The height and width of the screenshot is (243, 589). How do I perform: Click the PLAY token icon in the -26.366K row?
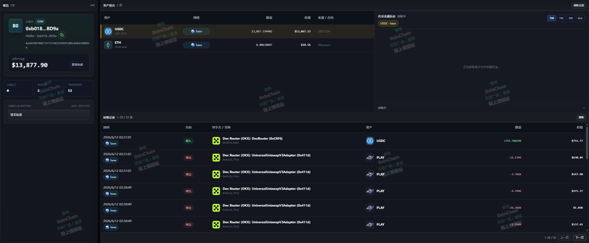(370, 208)
